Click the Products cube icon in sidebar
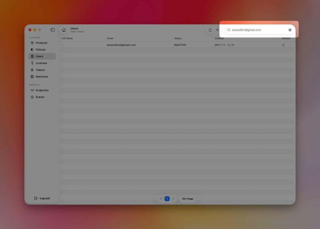This screenshot has width=320, height=229. click(x=32, y=43)
